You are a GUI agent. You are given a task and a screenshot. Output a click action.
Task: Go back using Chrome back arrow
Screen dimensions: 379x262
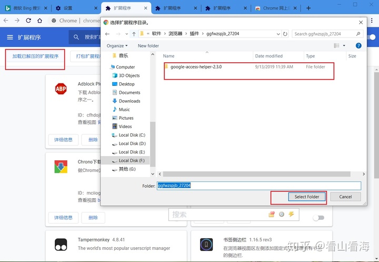[6, 21]
